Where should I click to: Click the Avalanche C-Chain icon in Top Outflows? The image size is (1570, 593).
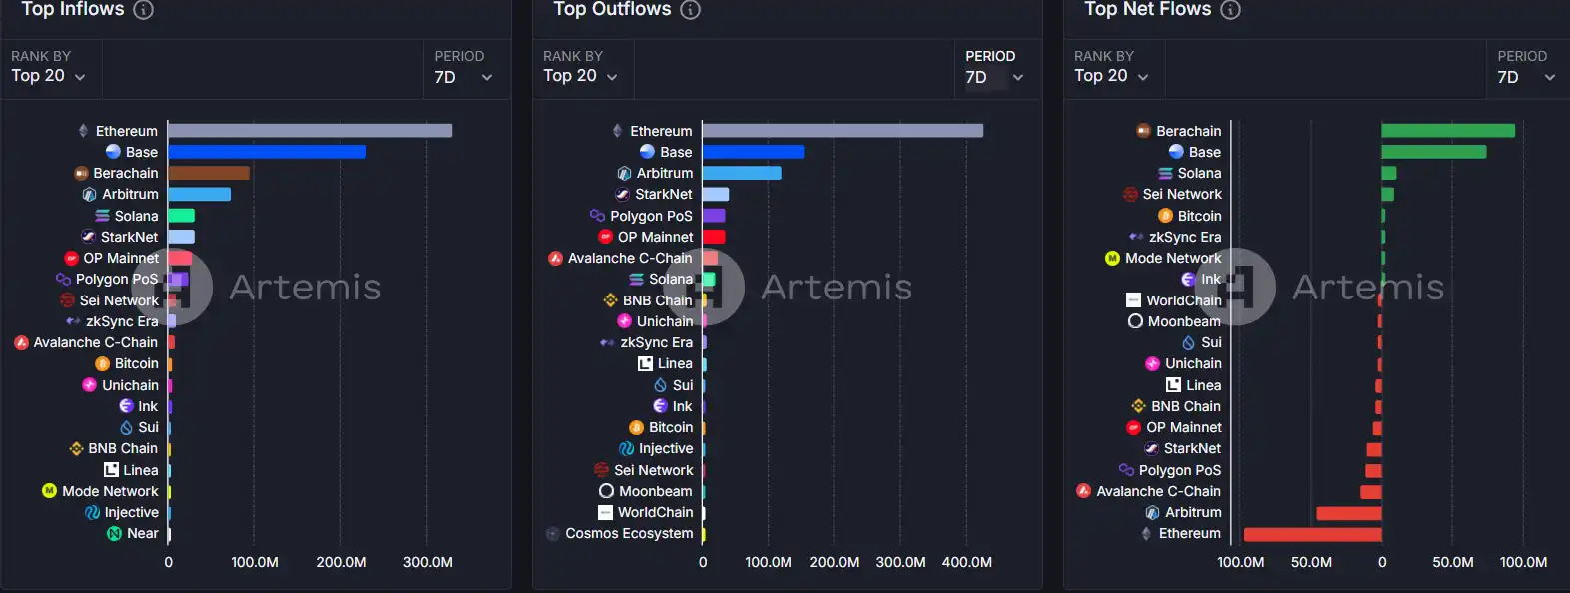[555, 258]
